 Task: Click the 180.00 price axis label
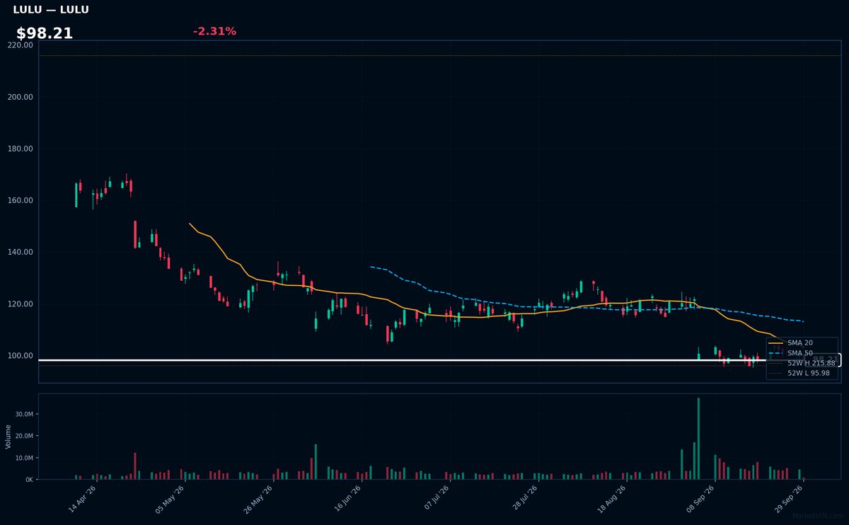21,149
